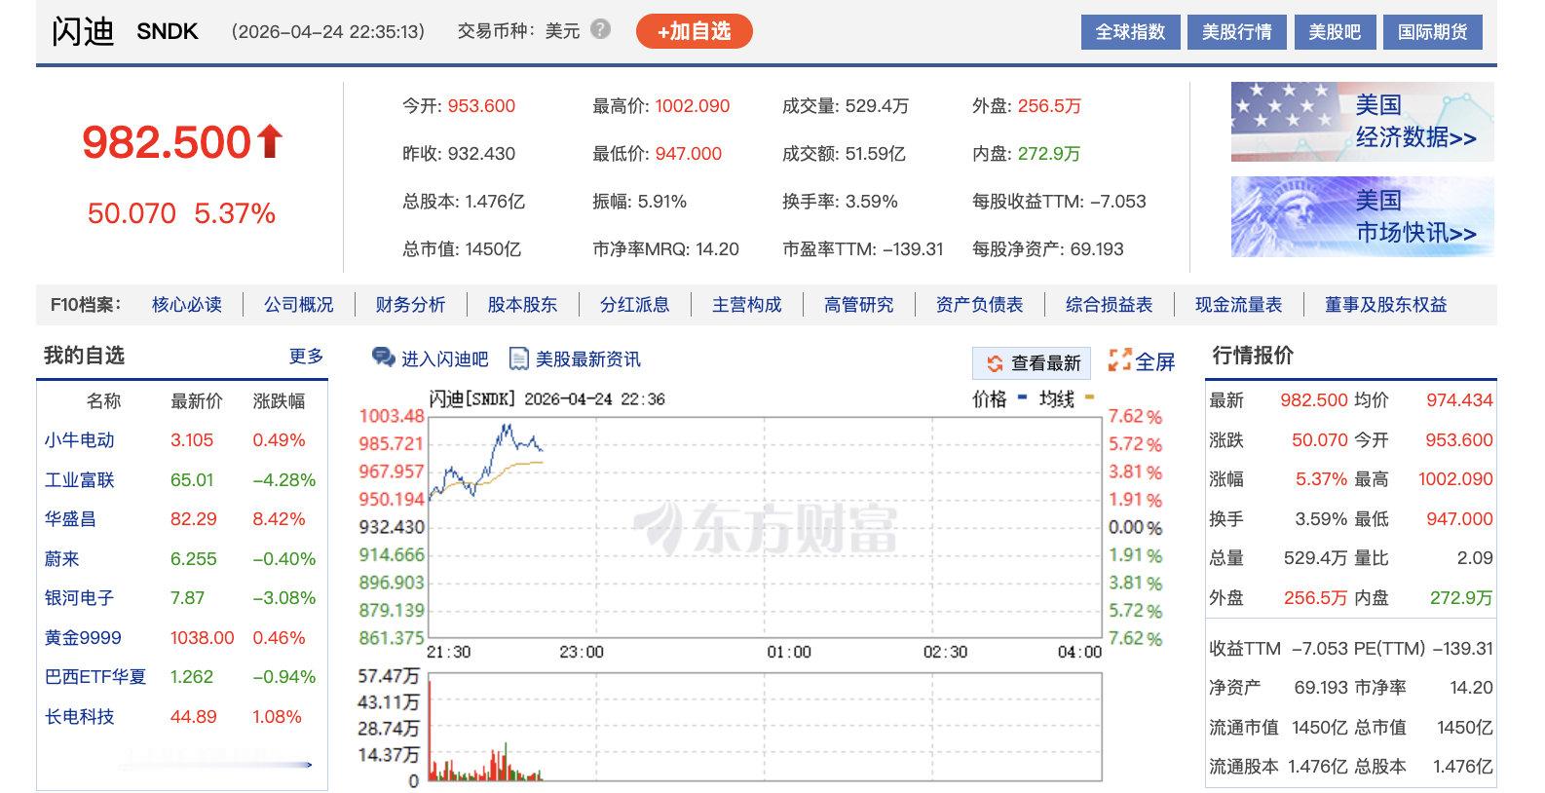Open 长电科技 in watchlist
This screenshot has width=1545, height=793.
80,717
